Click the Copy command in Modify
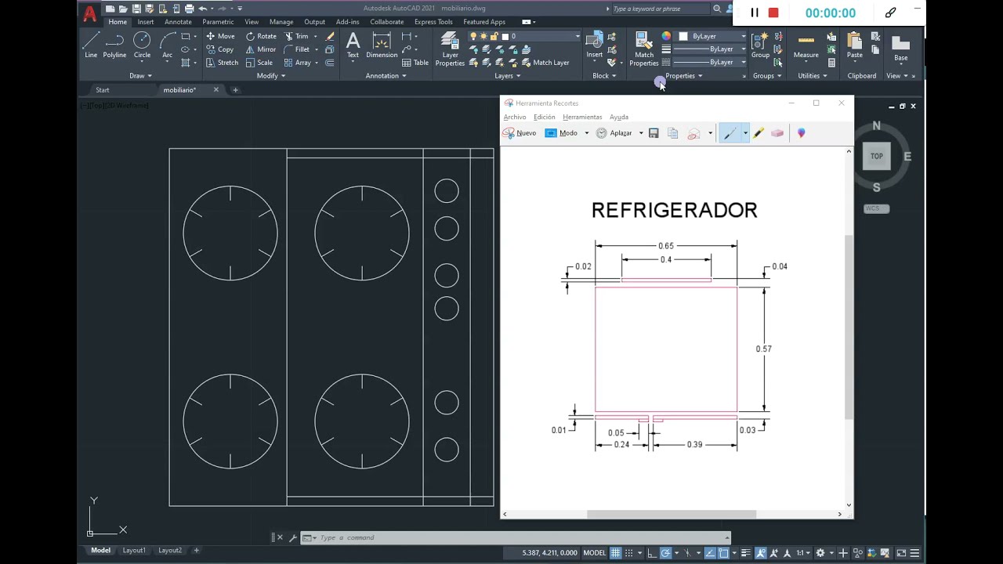The height and width of the screenshot is (564, 1003). click(219, 49)
